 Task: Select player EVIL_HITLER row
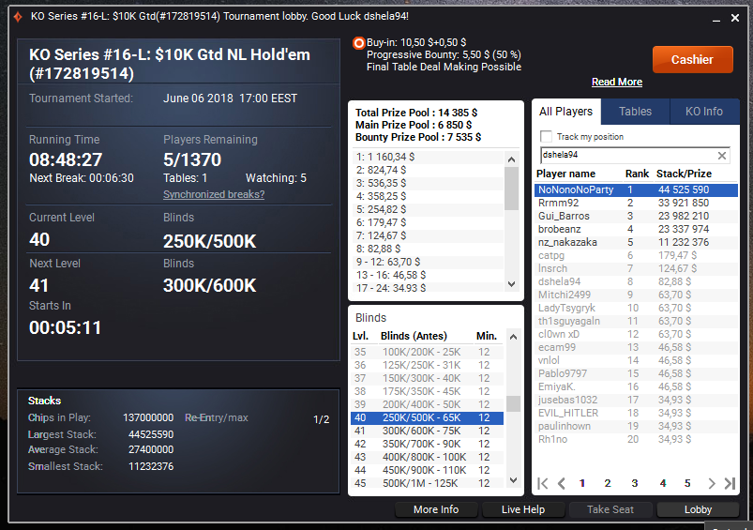coord(636,413)
